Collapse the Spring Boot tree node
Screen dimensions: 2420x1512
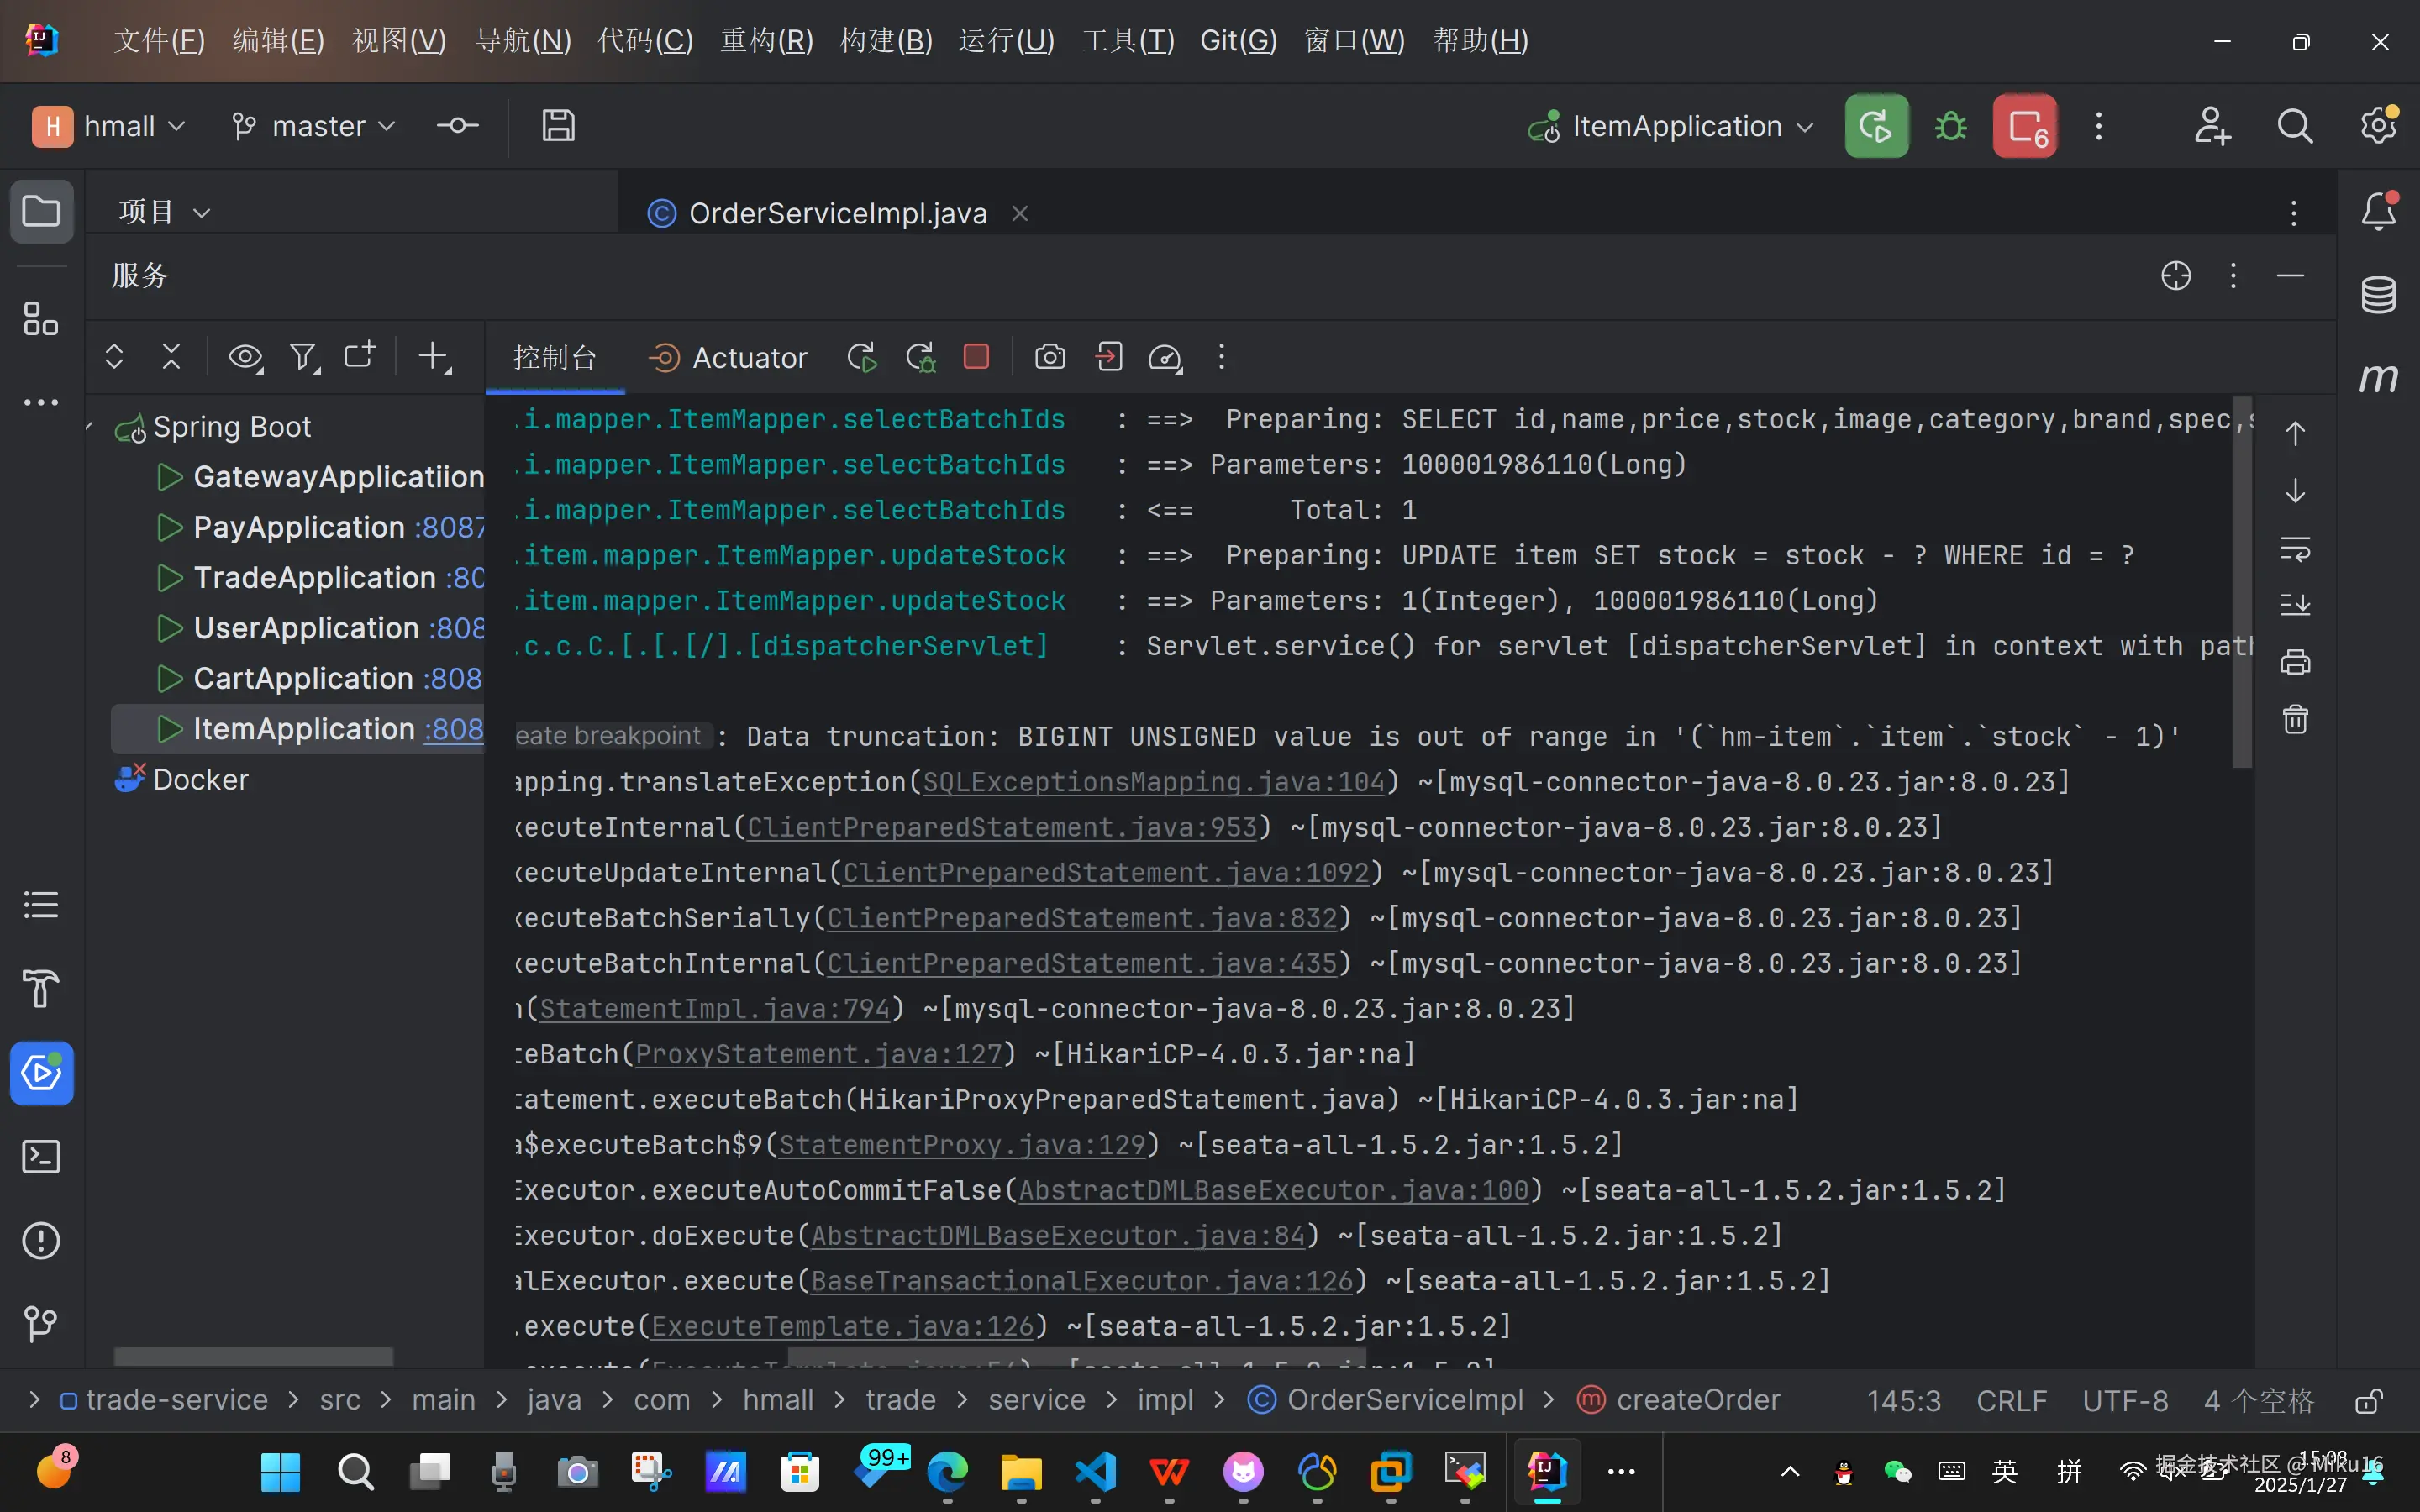(x=91, y=427)
